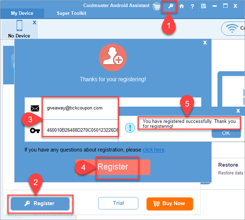Click 'Thanks for your registering!' text
The image size is (245, 220).
click(113, 79)
